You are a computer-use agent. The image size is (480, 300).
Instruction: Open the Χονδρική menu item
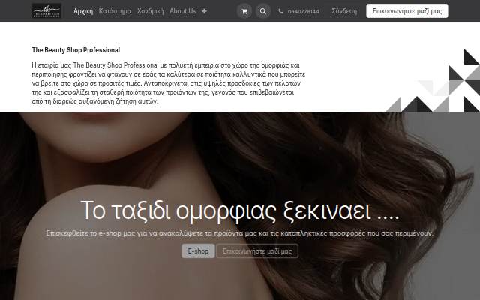pos(150,11)
